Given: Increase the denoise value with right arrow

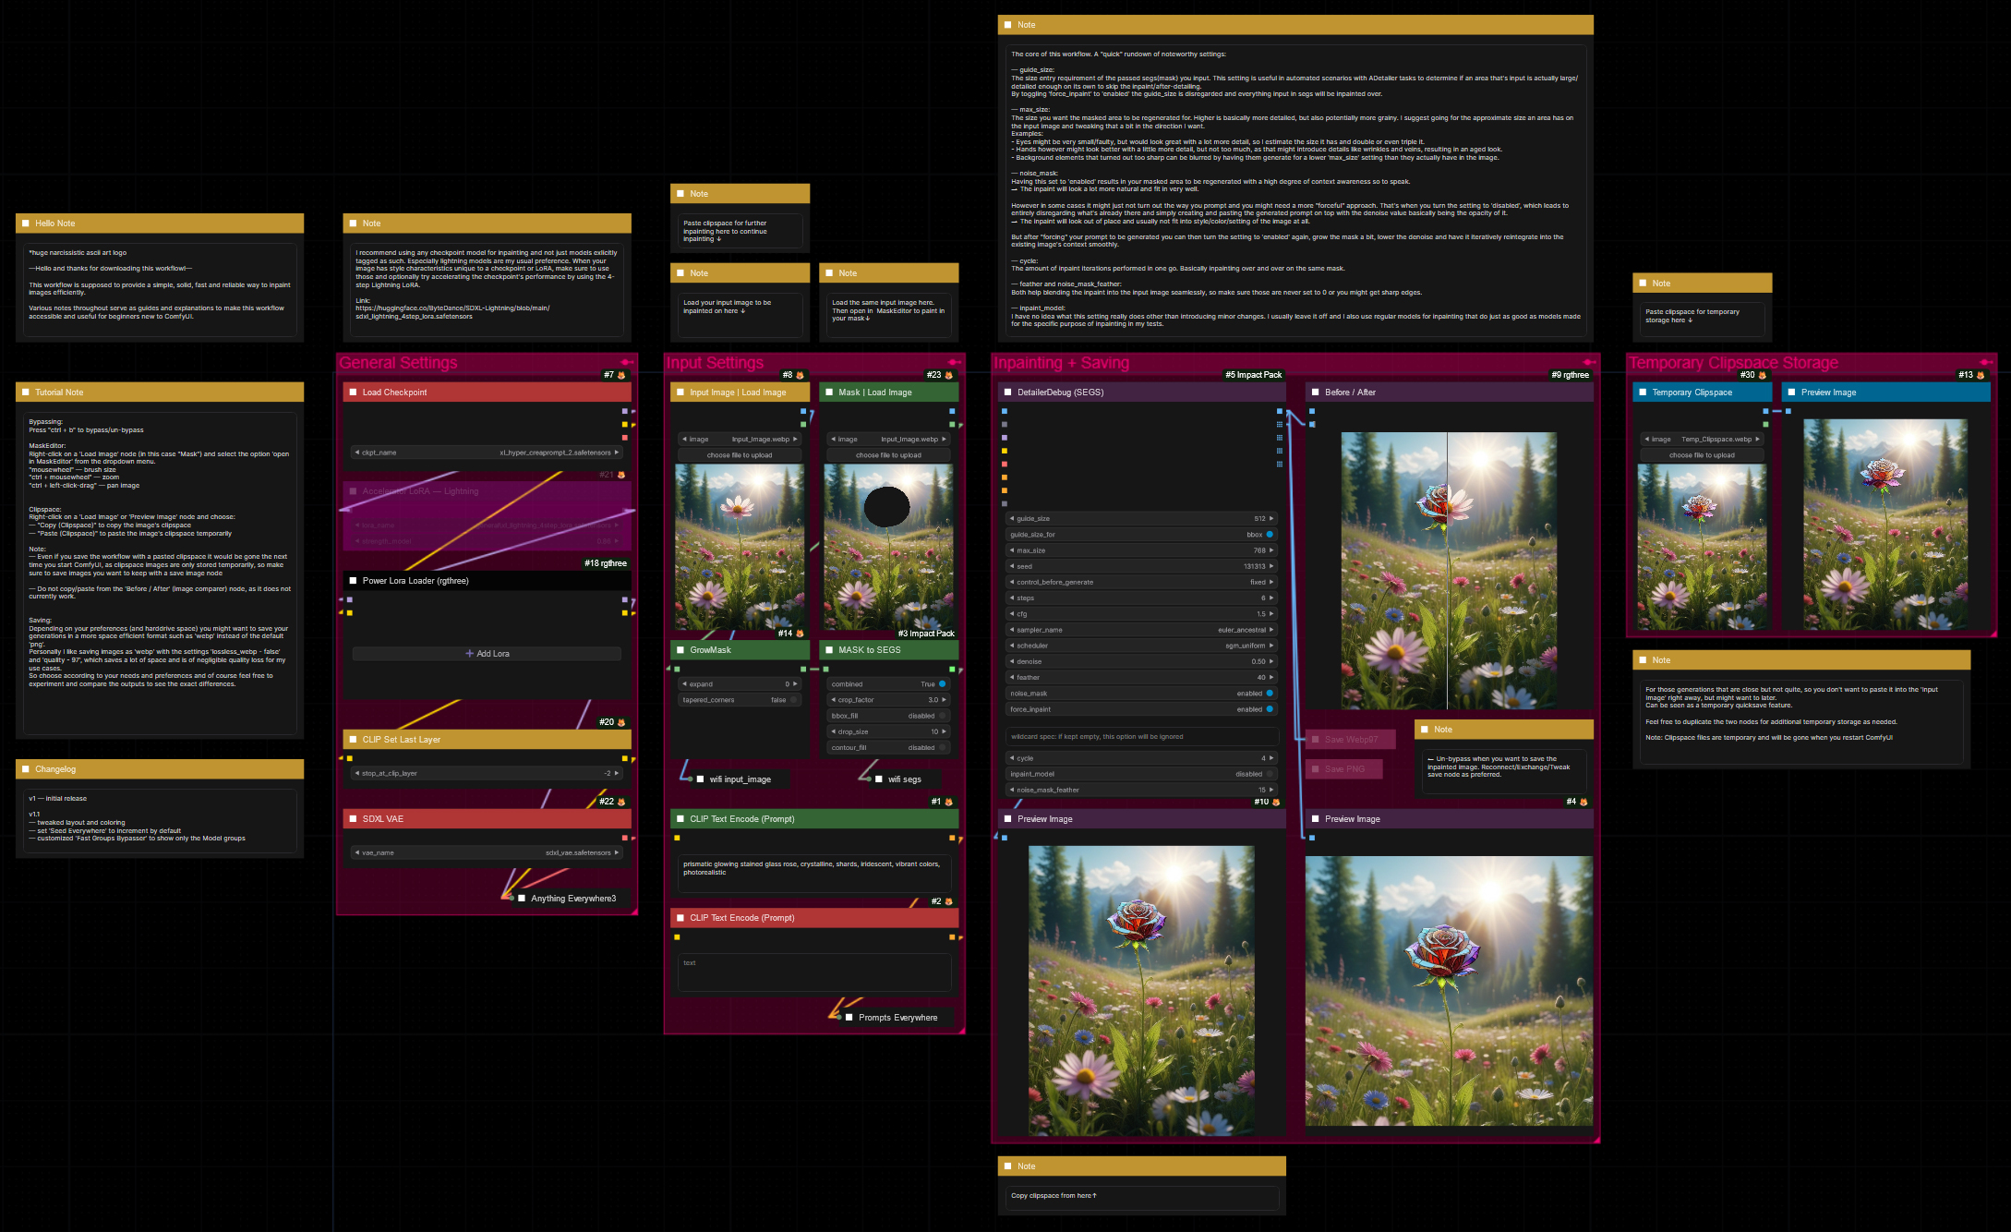Looking at the screenshot, I should (x=1271, y=661).
